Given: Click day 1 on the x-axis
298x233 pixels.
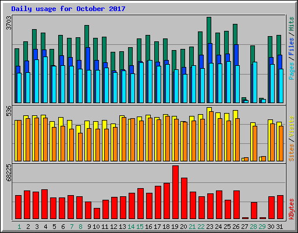Looking at the screenshot, I should (19, 227).
